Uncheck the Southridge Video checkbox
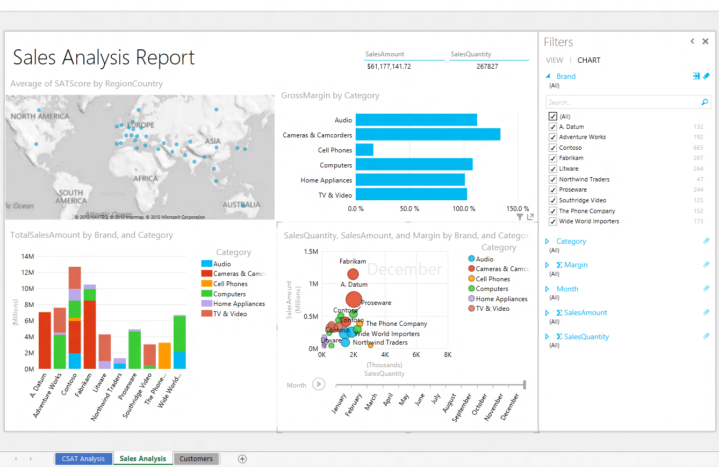This screenshot has width=719, height=467. pyautogui.click(x=552, y=200)
